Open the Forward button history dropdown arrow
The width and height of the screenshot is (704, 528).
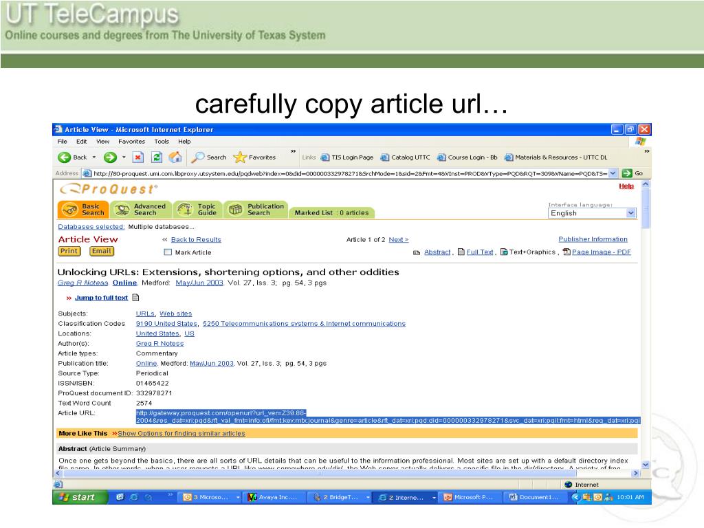124,157
